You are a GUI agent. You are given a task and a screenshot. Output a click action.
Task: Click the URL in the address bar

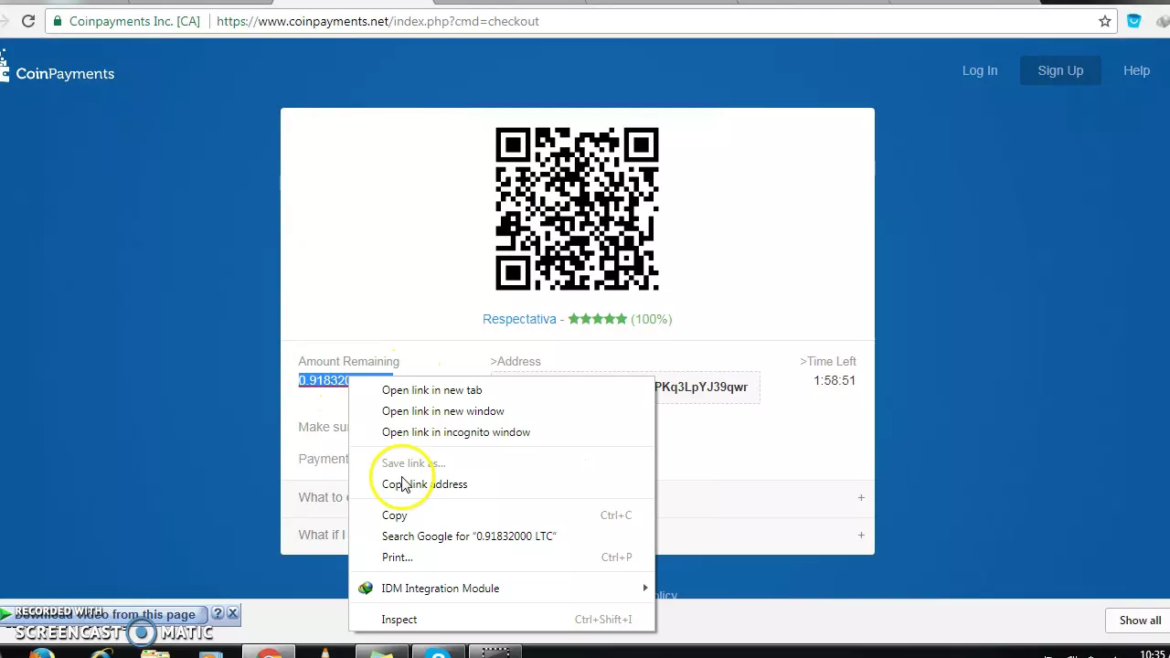pos(378,21)
